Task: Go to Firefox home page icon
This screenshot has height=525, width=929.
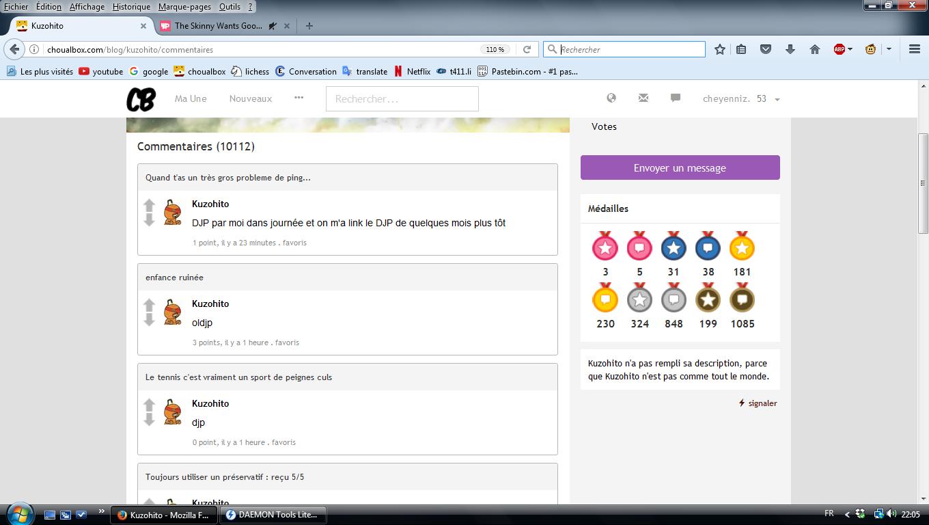Action: point(814,49)
